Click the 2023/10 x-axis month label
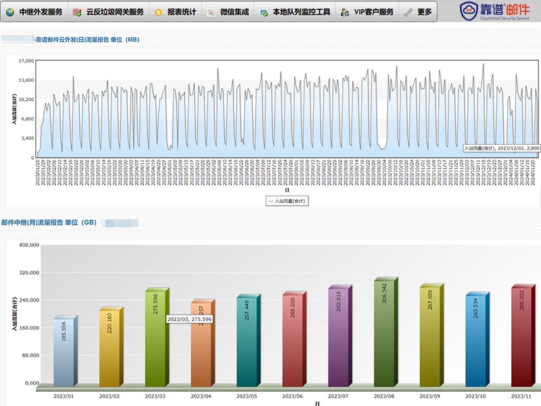 coord(475,397)
